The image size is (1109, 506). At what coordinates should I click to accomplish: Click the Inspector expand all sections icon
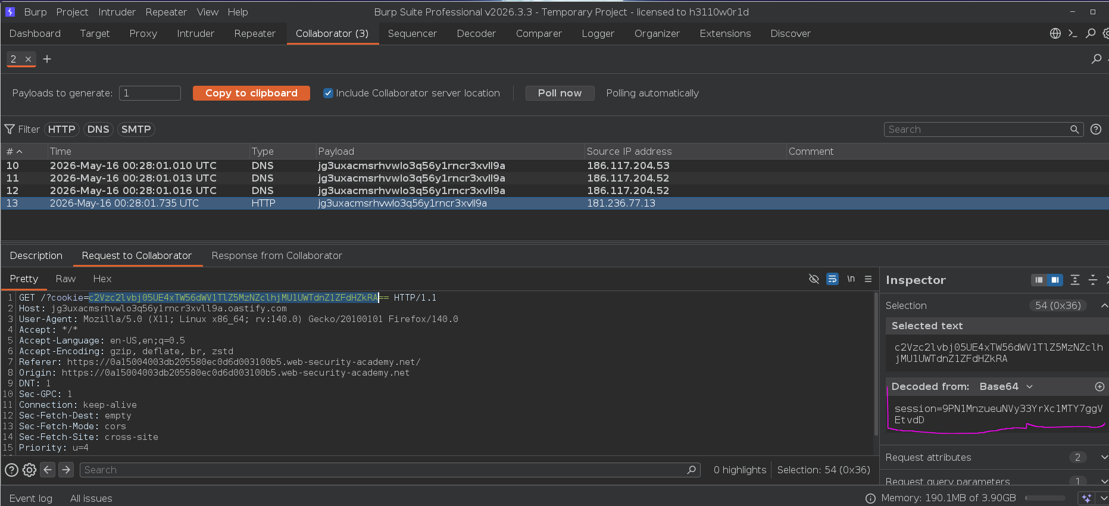pos(1075,280)
